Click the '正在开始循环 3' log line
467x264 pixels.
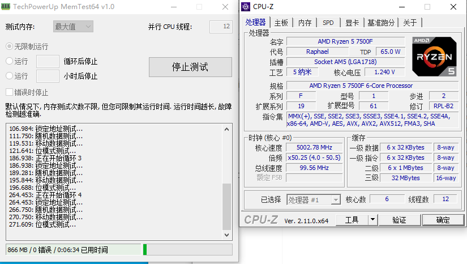45,158
